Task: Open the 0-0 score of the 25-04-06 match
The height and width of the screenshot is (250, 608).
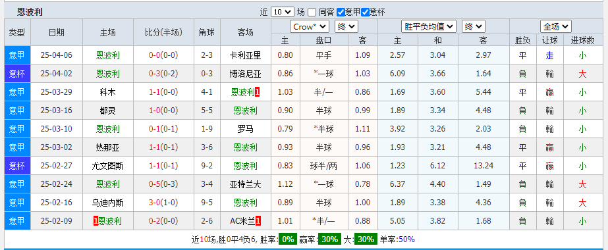Action: (x=155, y=55)
